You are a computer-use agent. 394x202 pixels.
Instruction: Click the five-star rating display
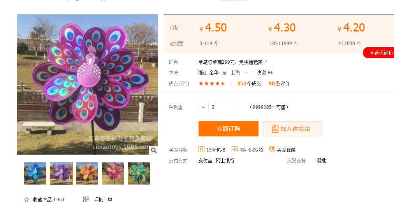click(212, 84)
